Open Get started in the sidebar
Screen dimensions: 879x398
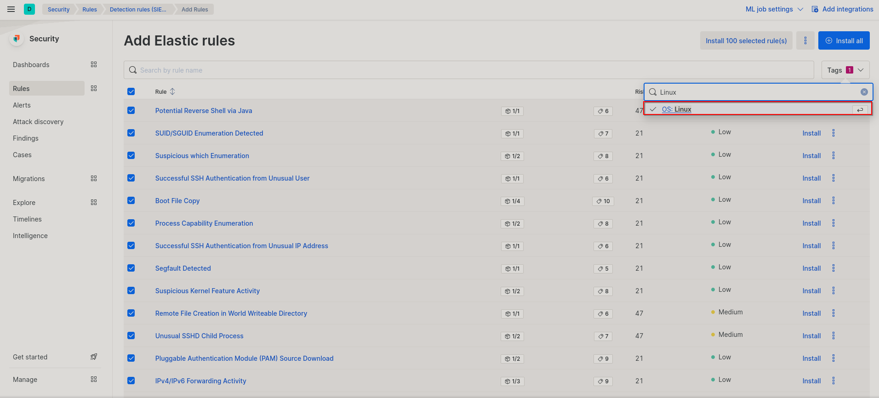point(30,357)
